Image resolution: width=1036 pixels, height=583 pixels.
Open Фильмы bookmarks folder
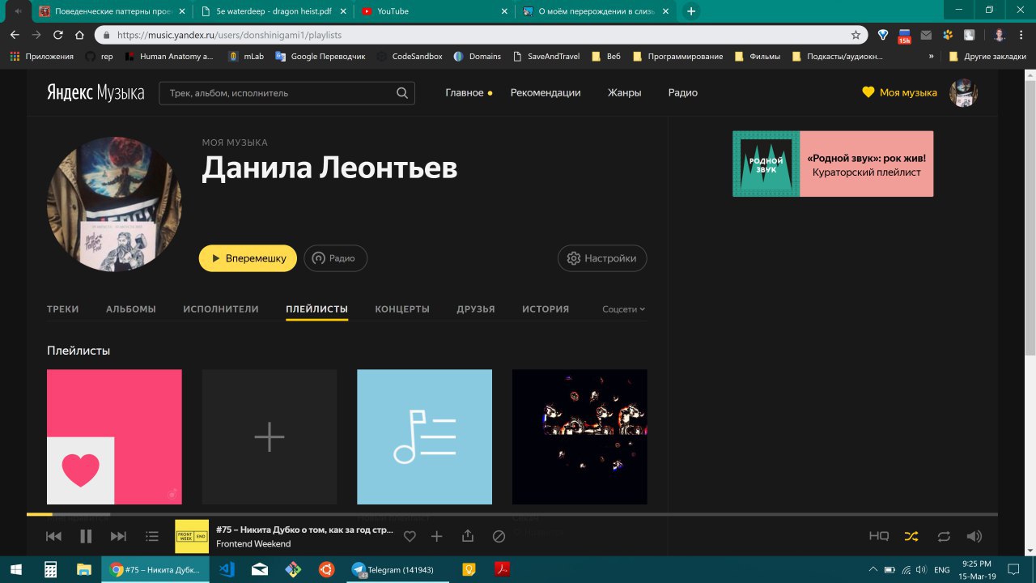(758, 56)
